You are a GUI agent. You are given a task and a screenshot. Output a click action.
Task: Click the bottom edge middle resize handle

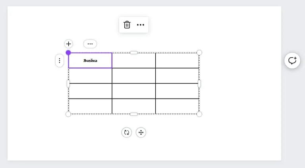tap(134, 114)
